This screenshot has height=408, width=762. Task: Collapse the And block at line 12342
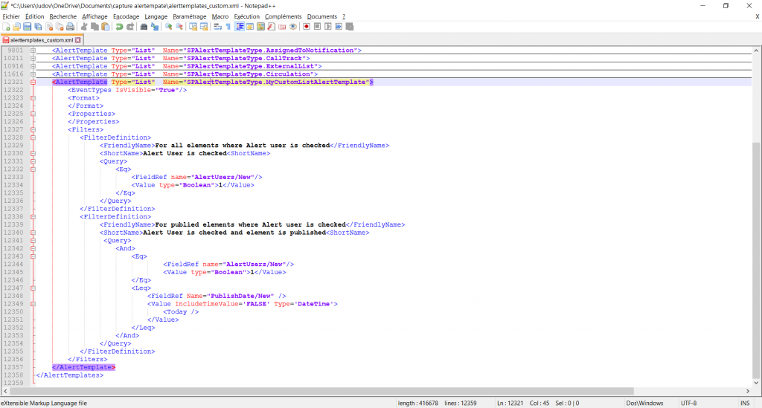coord(33,248)
